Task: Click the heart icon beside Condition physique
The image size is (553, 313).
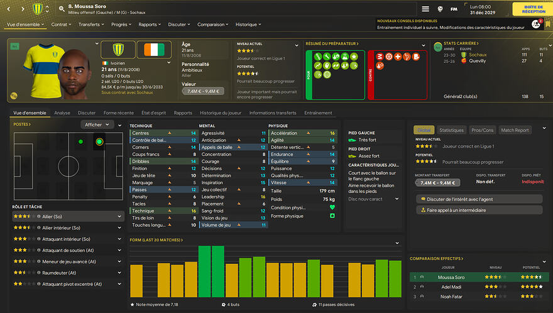Action: click(332, 207)
